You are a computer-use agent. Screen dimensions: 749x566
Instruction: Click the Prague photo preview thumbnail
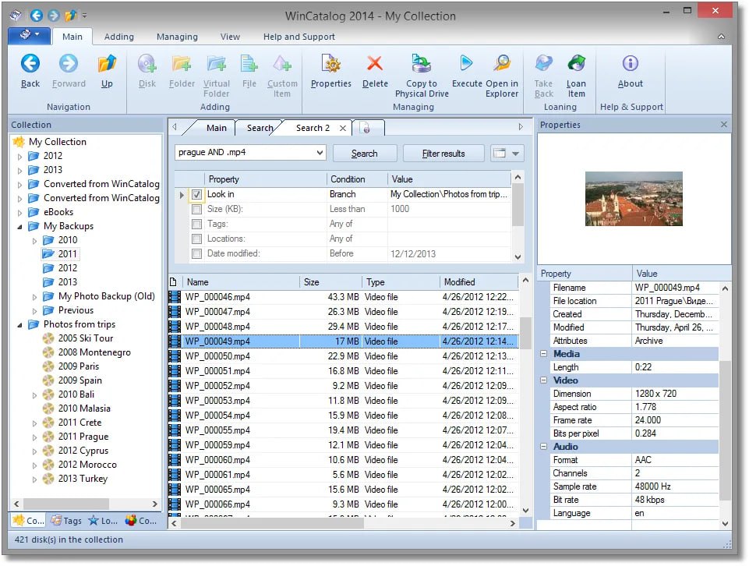pos(633,199)
